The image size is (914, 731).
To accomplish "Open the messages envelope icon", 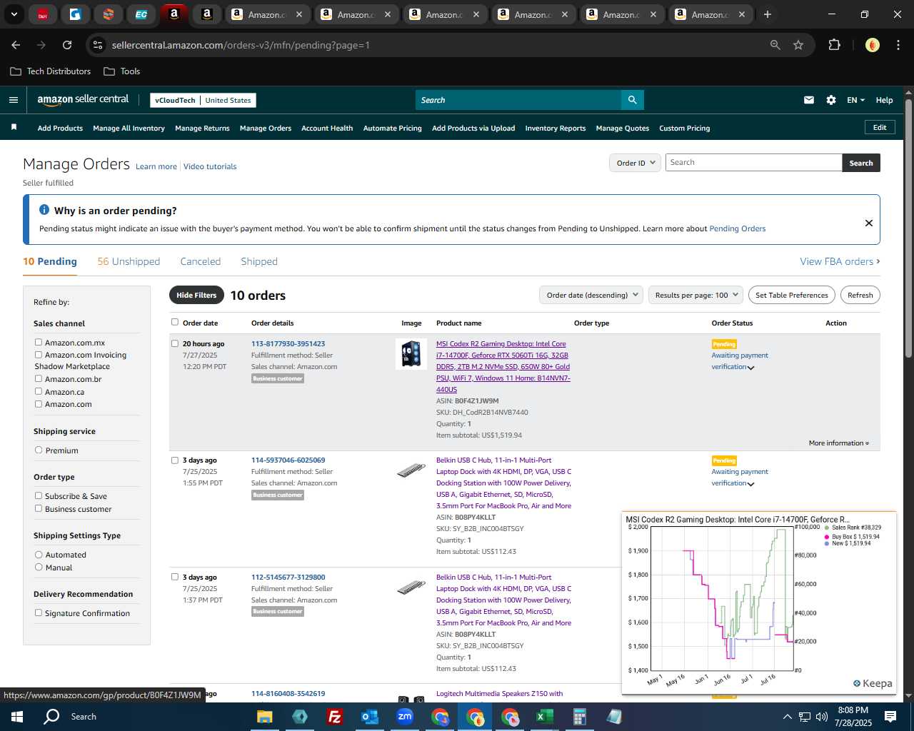I will (x=809, y=100).
